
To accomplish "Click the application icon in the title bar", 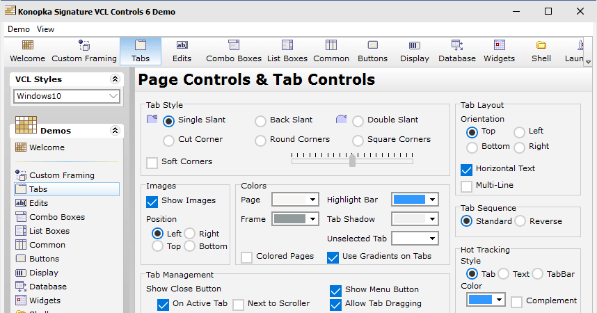I will pyautogui.click(x=10, y=10).
